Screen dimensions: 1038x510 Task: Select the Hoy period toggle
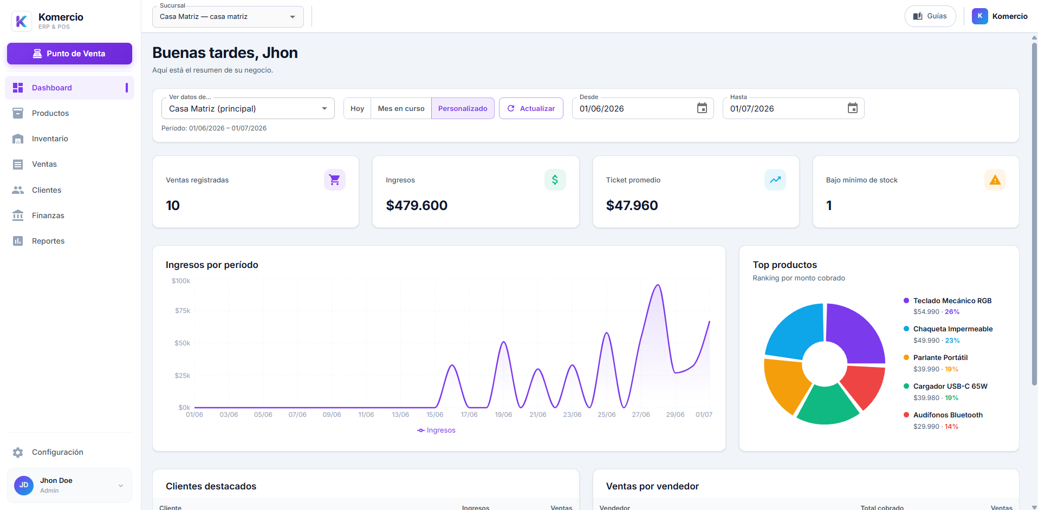pyautogui.click(x=358, y=108)
